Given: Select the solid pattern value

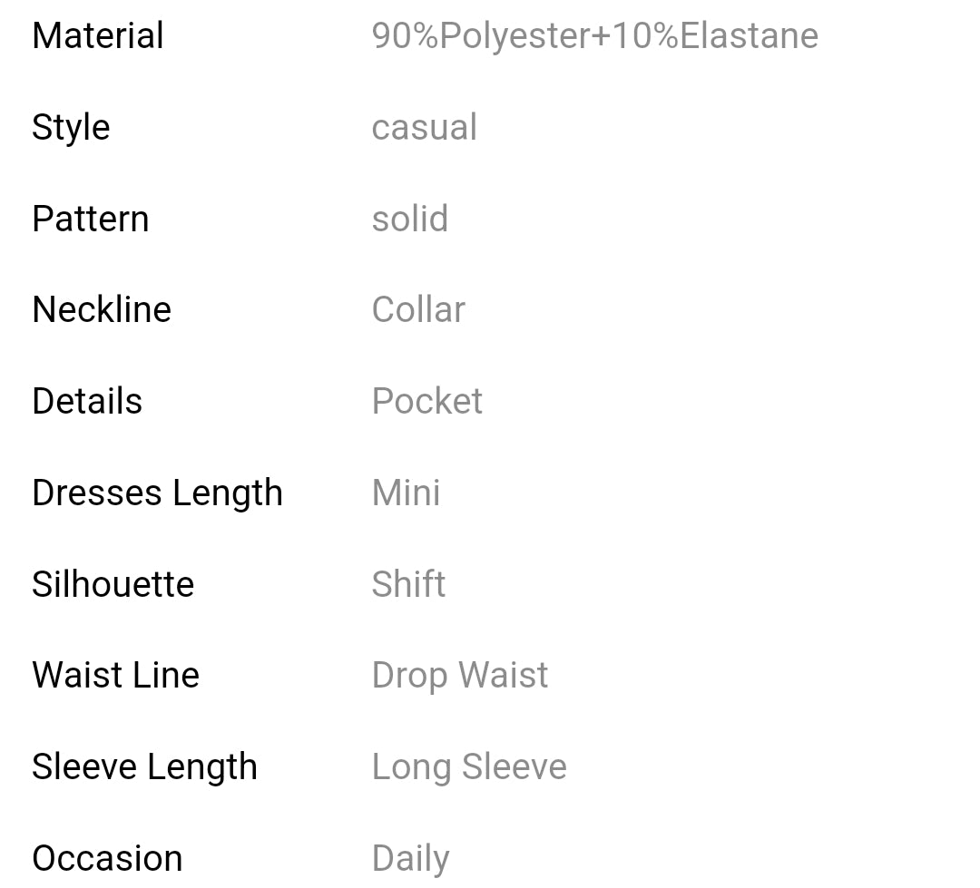Looking at the screenshot, I should (x=409, y=219).
